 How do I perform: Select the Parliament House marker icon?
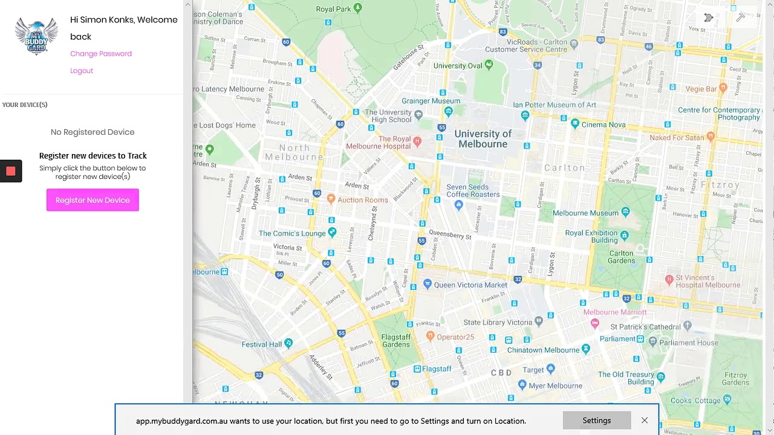point(652,342)
